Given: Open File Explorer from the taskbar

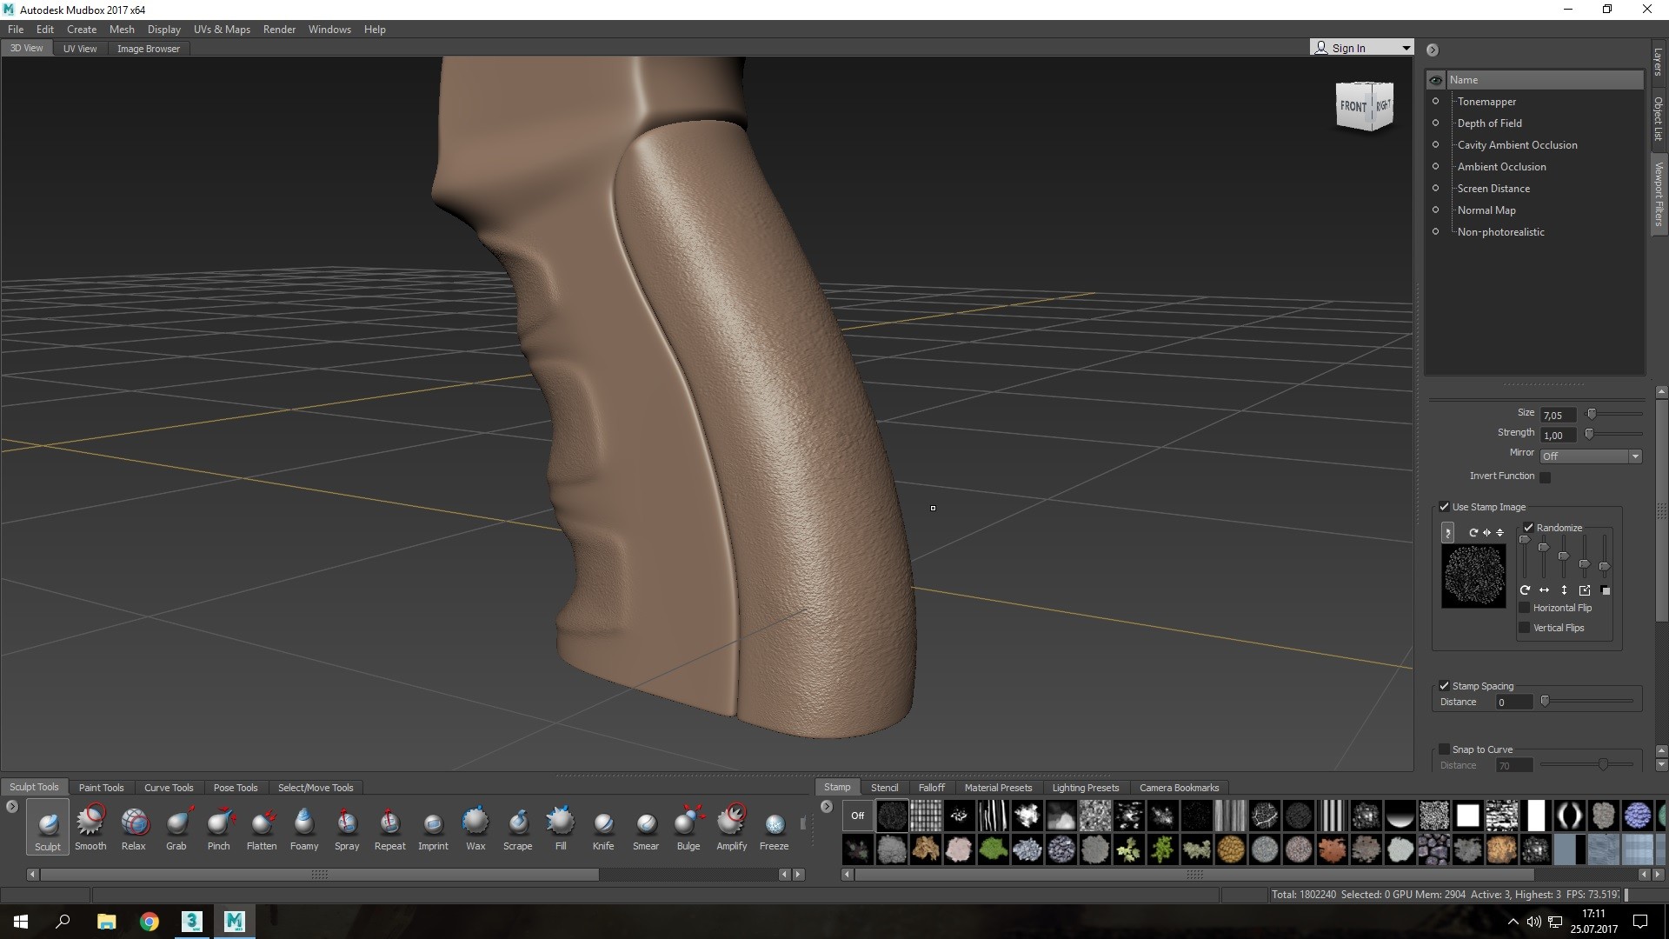Looking at the screenshot, I should tap(107, 922).
